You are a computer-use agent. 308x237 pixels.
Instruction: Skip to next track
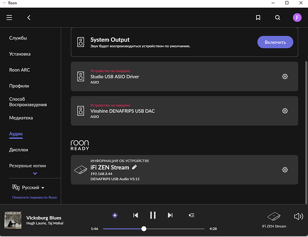click(x=170, y=215)
